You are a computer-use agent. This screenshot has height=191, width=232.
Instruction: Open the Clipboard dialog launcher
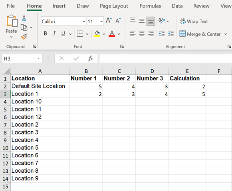coord(35,47)
